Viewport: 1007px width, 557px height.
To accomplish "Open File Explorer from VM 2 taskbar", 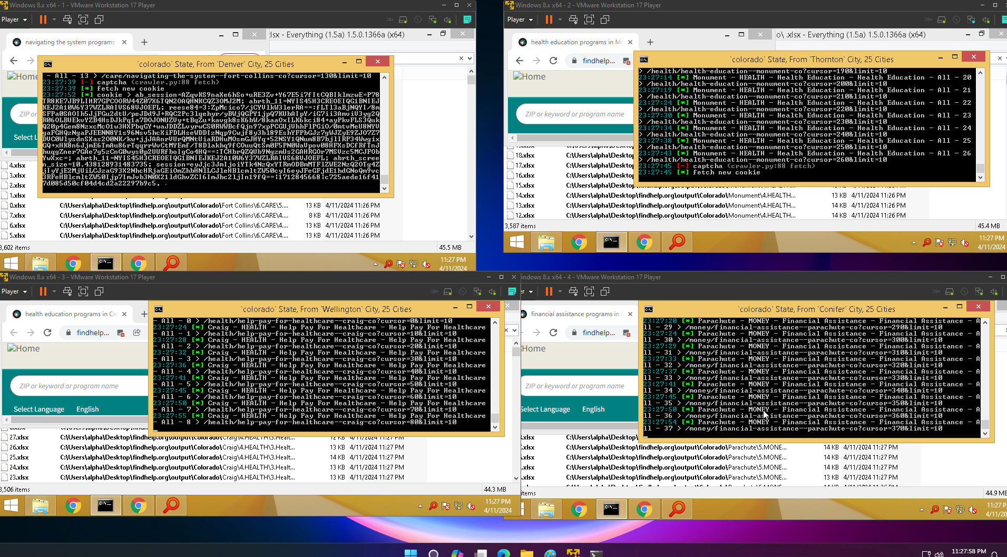I will [546, 242].
